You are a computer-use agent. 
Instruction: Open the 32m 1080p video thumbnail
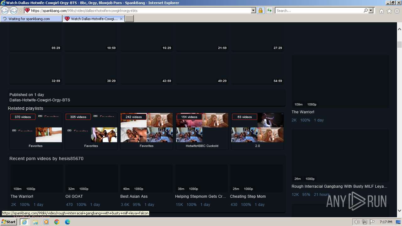tap(91, 178)
